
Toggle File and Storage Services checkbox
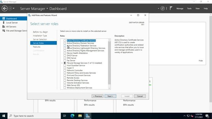(x=65, y=63)
